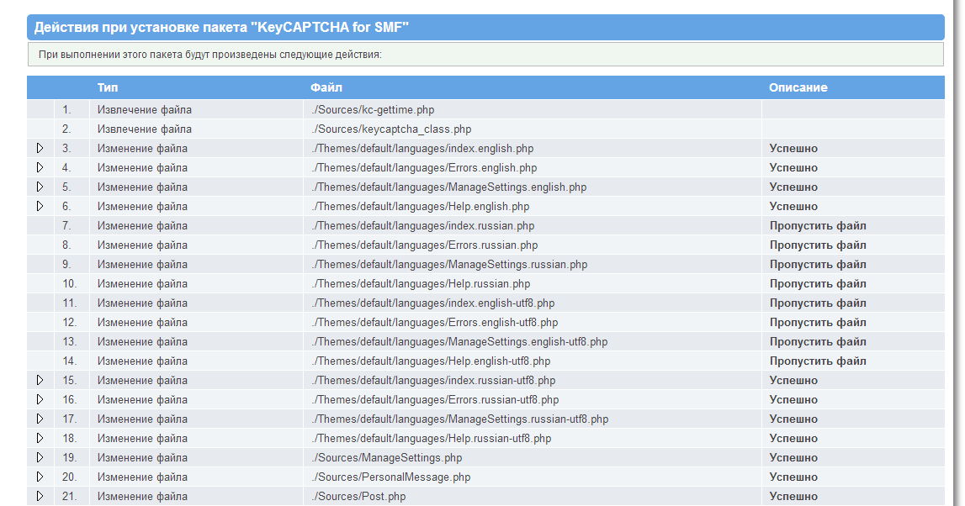Click the Файл column header
The width and height of the screenshot is (965, 506).
coord(326,87)
